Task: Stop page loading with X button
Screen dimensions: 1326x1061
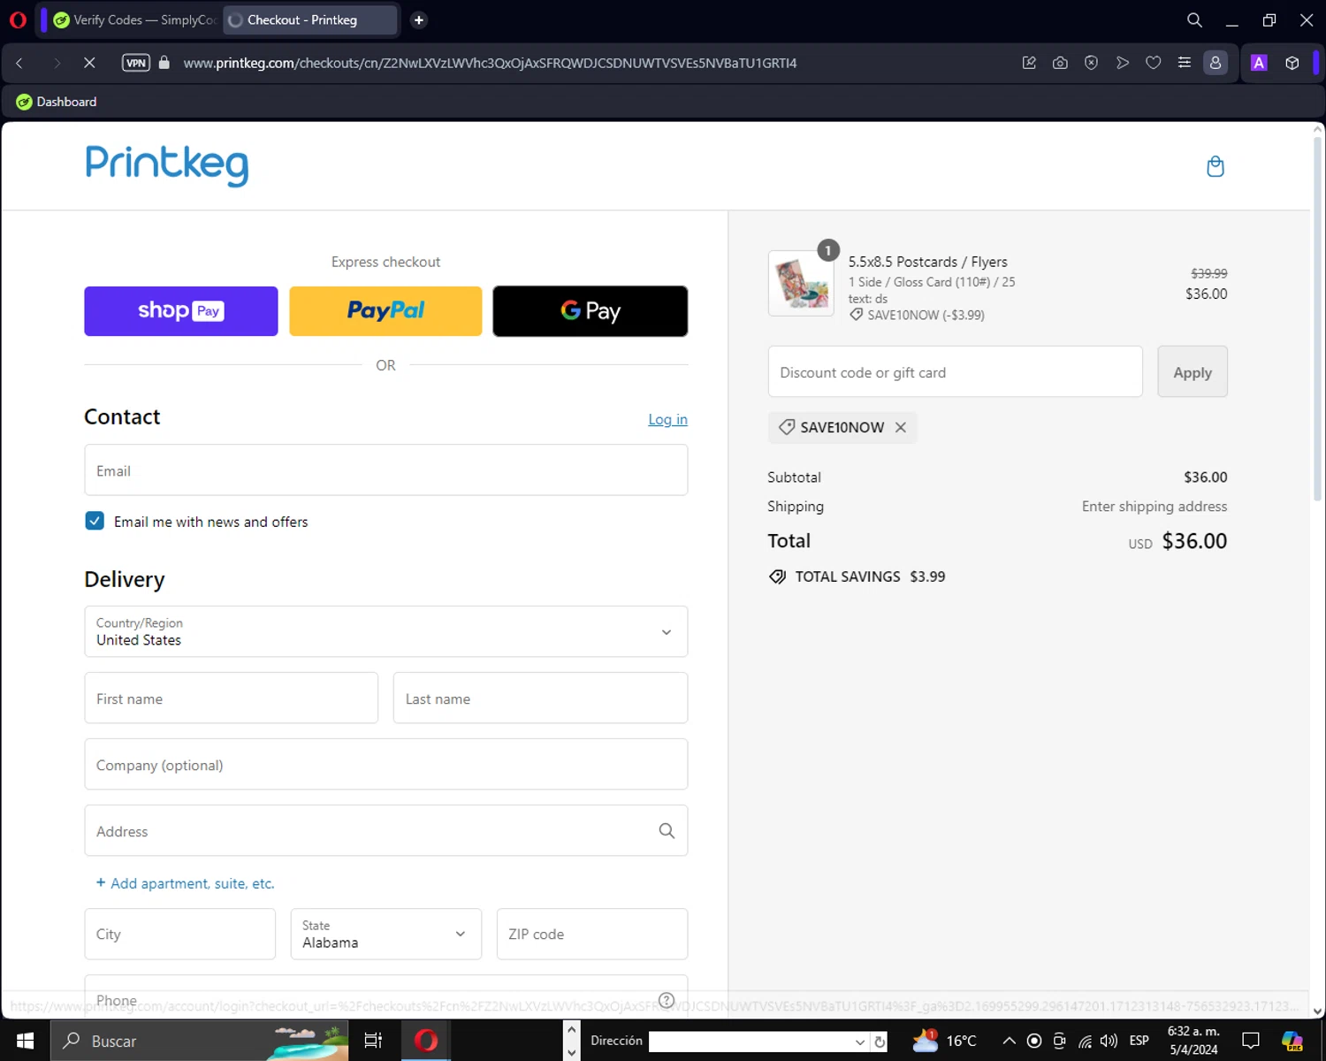Action: click(x=89, y=63)
